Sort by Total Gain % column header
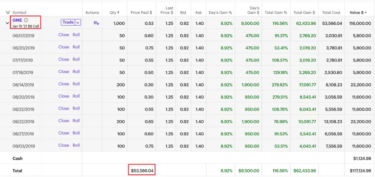This screenshot has height=177, width=375. (276, 13)
